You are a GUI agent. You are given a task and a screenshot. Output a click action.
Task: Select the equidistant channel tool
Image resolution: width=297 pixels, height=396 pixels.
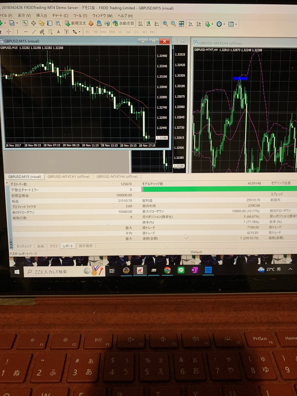pos(42,32)
